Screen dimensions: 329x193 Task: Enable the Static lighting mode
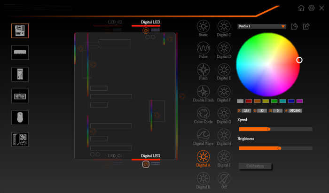pos(204,26)
